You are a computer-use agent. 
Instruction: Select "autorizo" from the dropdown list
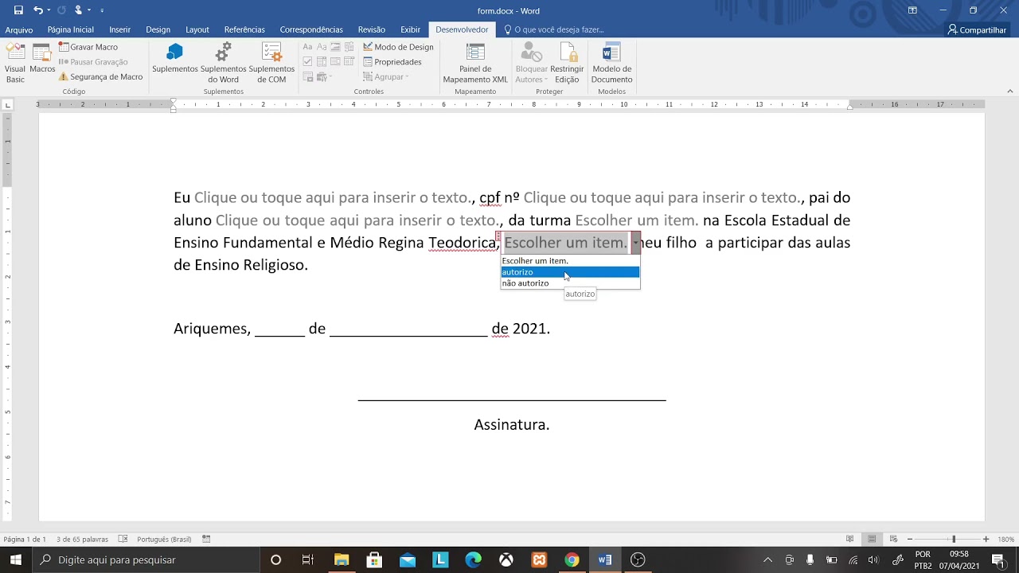(x=570, y=272)
